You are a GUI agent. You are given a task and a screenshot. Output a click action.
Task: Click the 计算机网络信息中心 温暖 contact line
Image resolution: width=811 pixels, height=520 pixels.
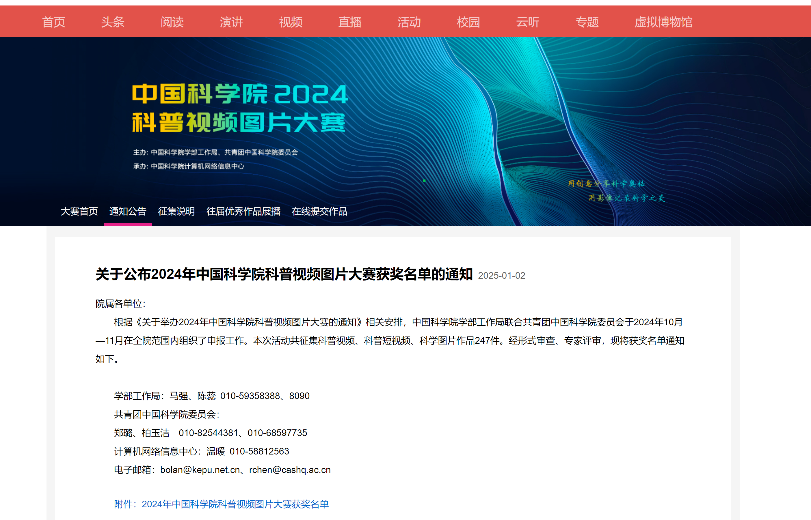tap(201, 451)
